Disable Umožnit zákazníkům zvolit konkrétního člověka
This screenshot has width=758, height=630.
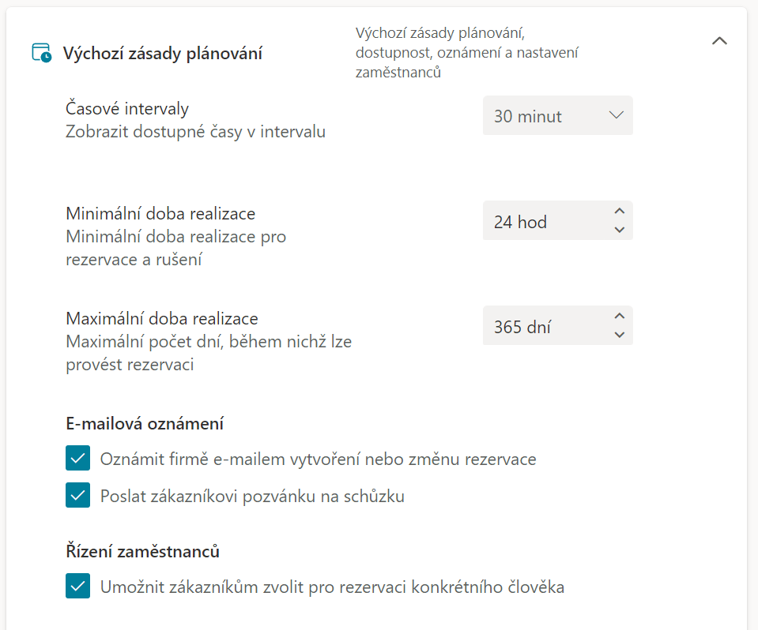click(77, 587)
